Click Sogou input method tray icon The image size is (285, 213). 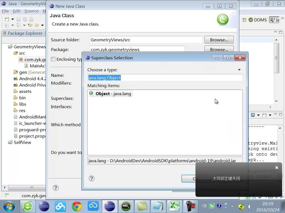tap(212, 206)
